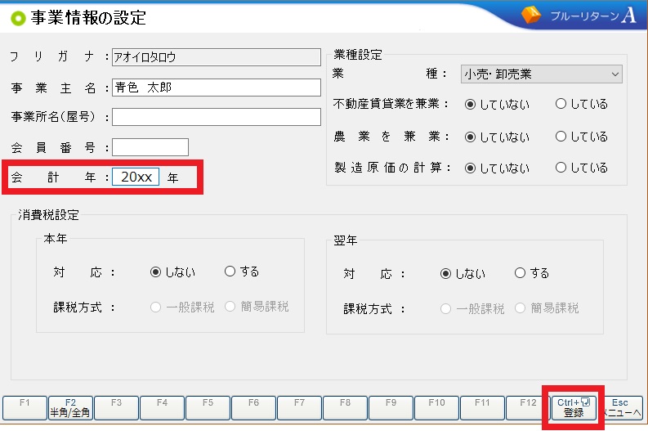Click the F2 半角/全角 button

point(70,408)
